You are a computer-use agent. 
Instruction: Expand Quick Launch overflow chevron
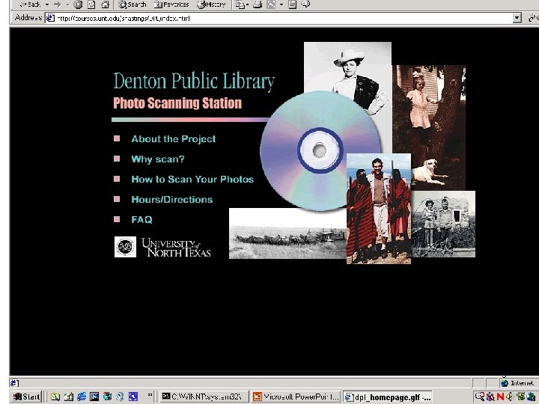coord(150,396)
